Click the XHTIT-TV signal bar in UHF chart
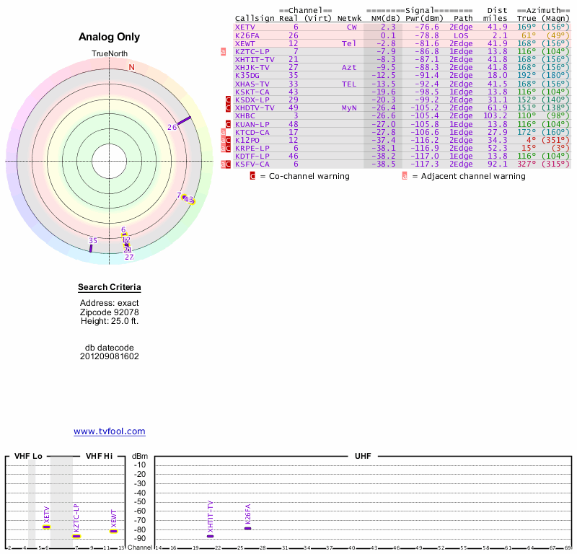Image resolution: width=577 pixels, height=554 pixels. 211,536
